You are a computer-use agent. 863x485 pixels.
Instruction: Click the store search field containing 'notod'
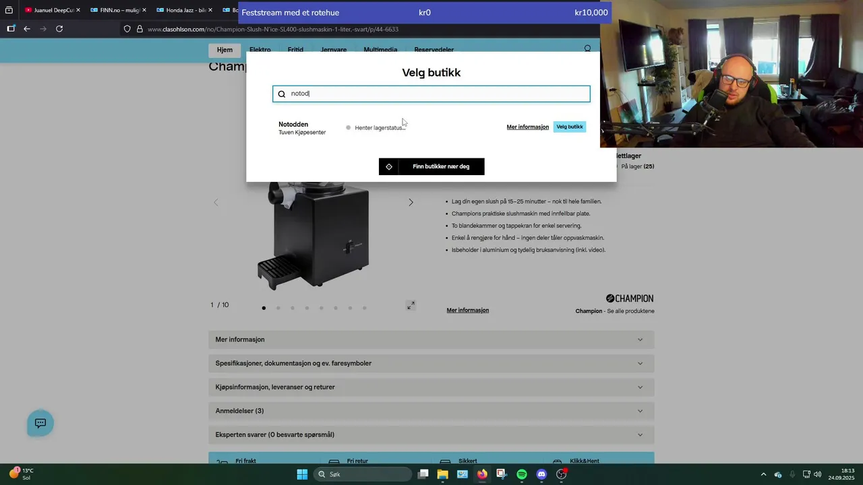click(x=431, y=94)
